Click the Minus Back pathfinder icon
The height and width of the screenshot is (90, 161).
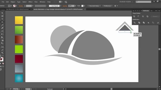point(158,23)
